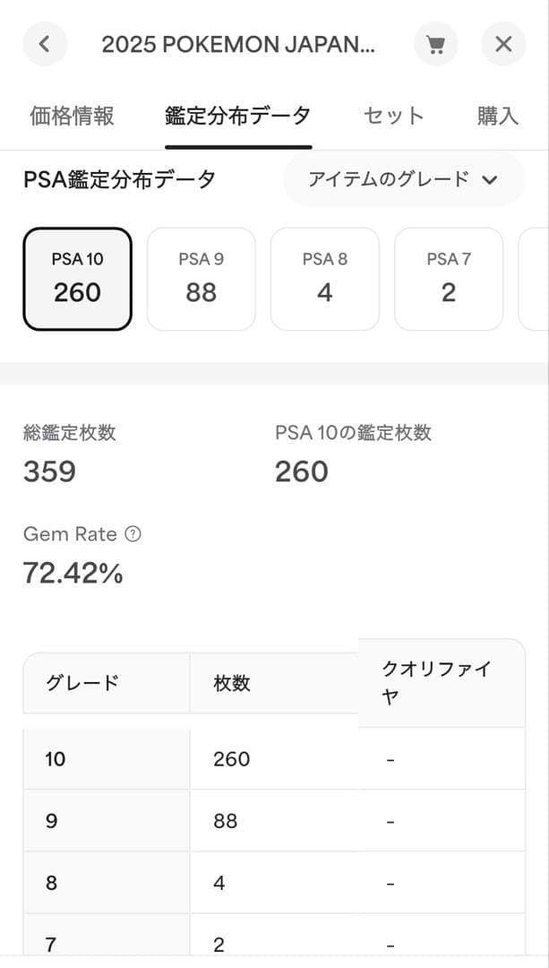The width and height of the screenshot is (549, 968).
Task: Collapse the item grade filter menu
Action: pos(403,179)
